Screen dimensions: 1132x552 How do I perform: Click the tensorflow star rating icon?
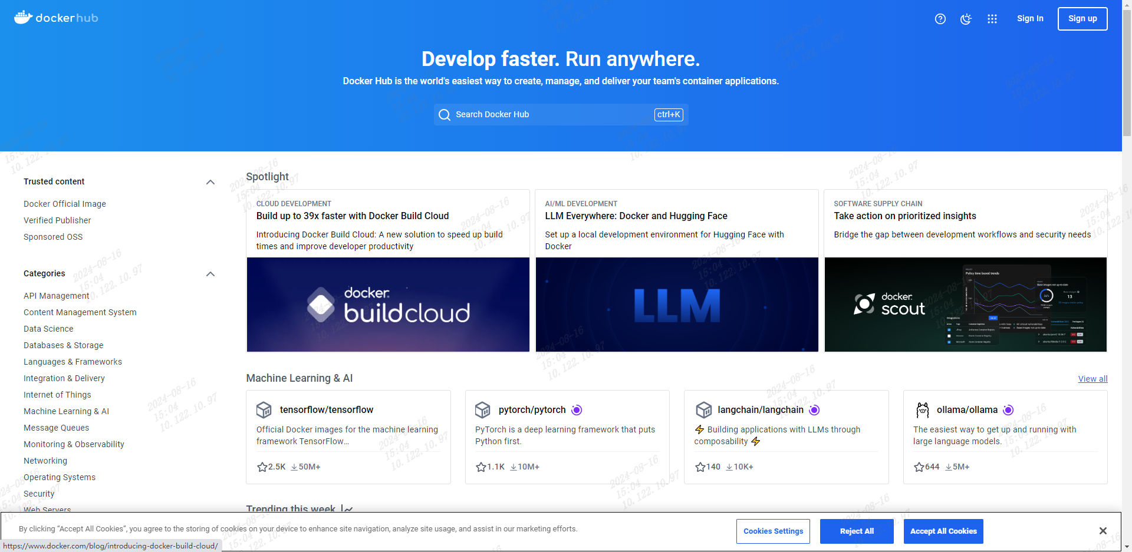262,467
